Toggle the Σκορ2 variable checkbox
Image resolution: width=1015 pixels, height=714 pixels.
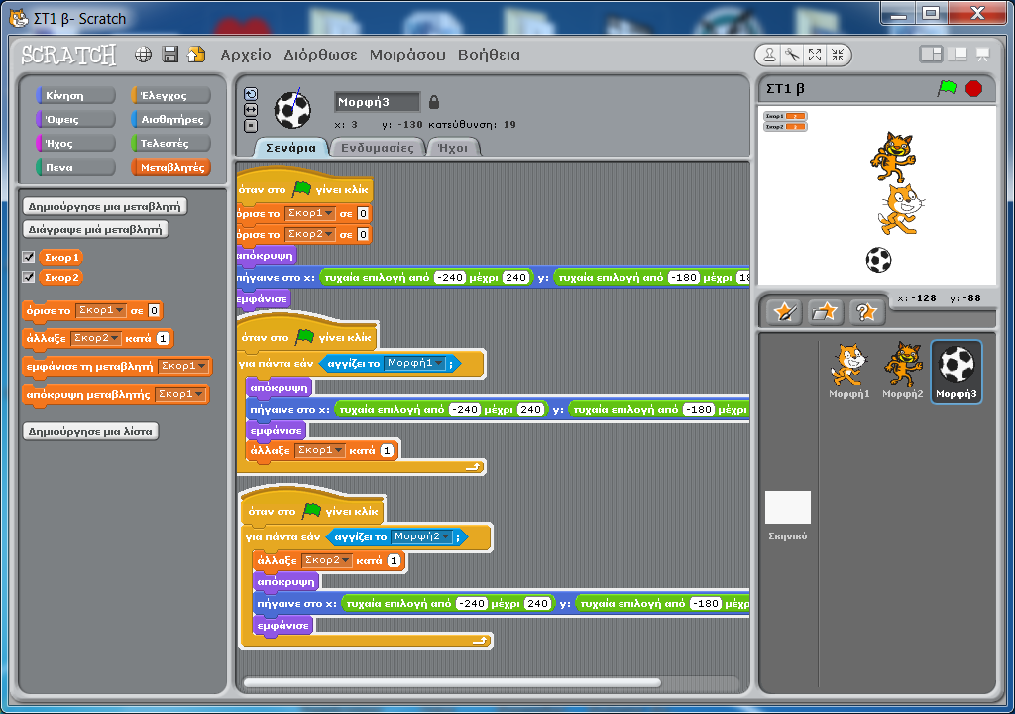click(x=29, y=278)
